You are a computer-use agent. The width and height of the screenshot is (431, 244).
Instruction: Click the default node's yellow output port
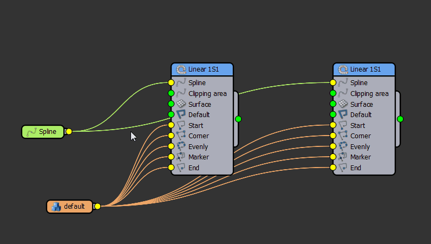click(x=97, y=206)
